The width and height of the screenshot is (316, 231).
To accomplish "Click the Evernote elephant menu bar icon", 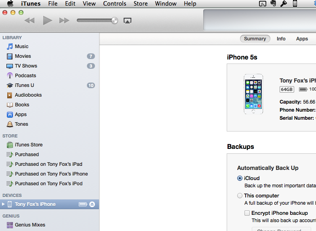I will pyautogui.click(x=273, y=3).
